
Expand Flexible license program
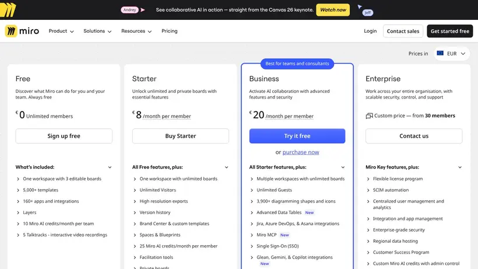click(395, 179)
